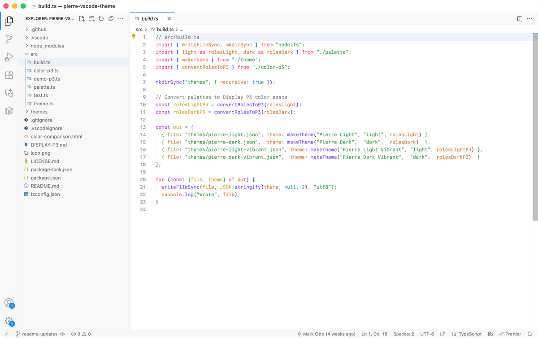Click the remote window icon in status bar
538x338 pixels.
point(6,334)
